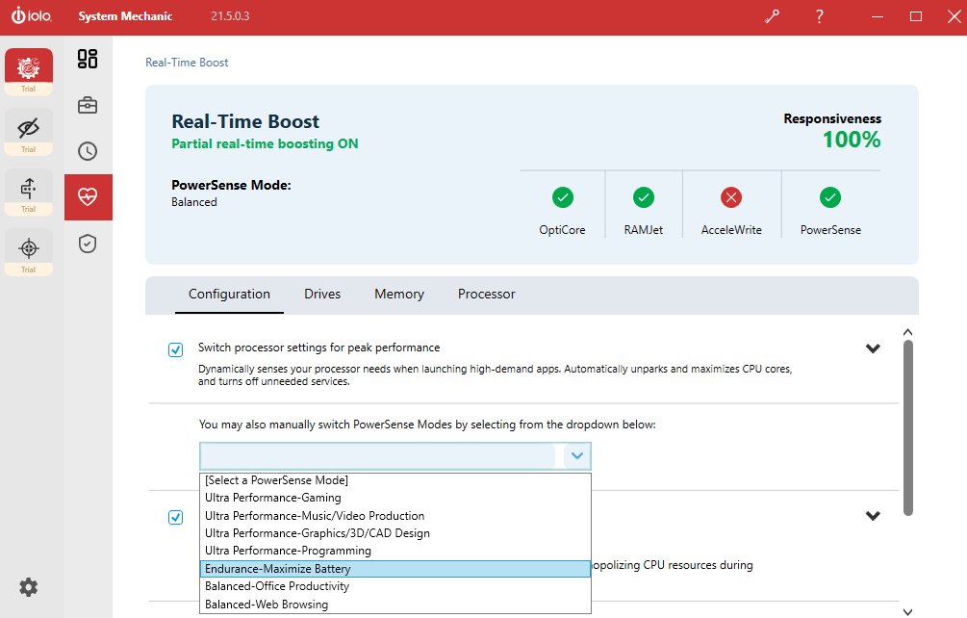Open the help question mark icon
Screen dimensions: 967x618
[819, 16]
